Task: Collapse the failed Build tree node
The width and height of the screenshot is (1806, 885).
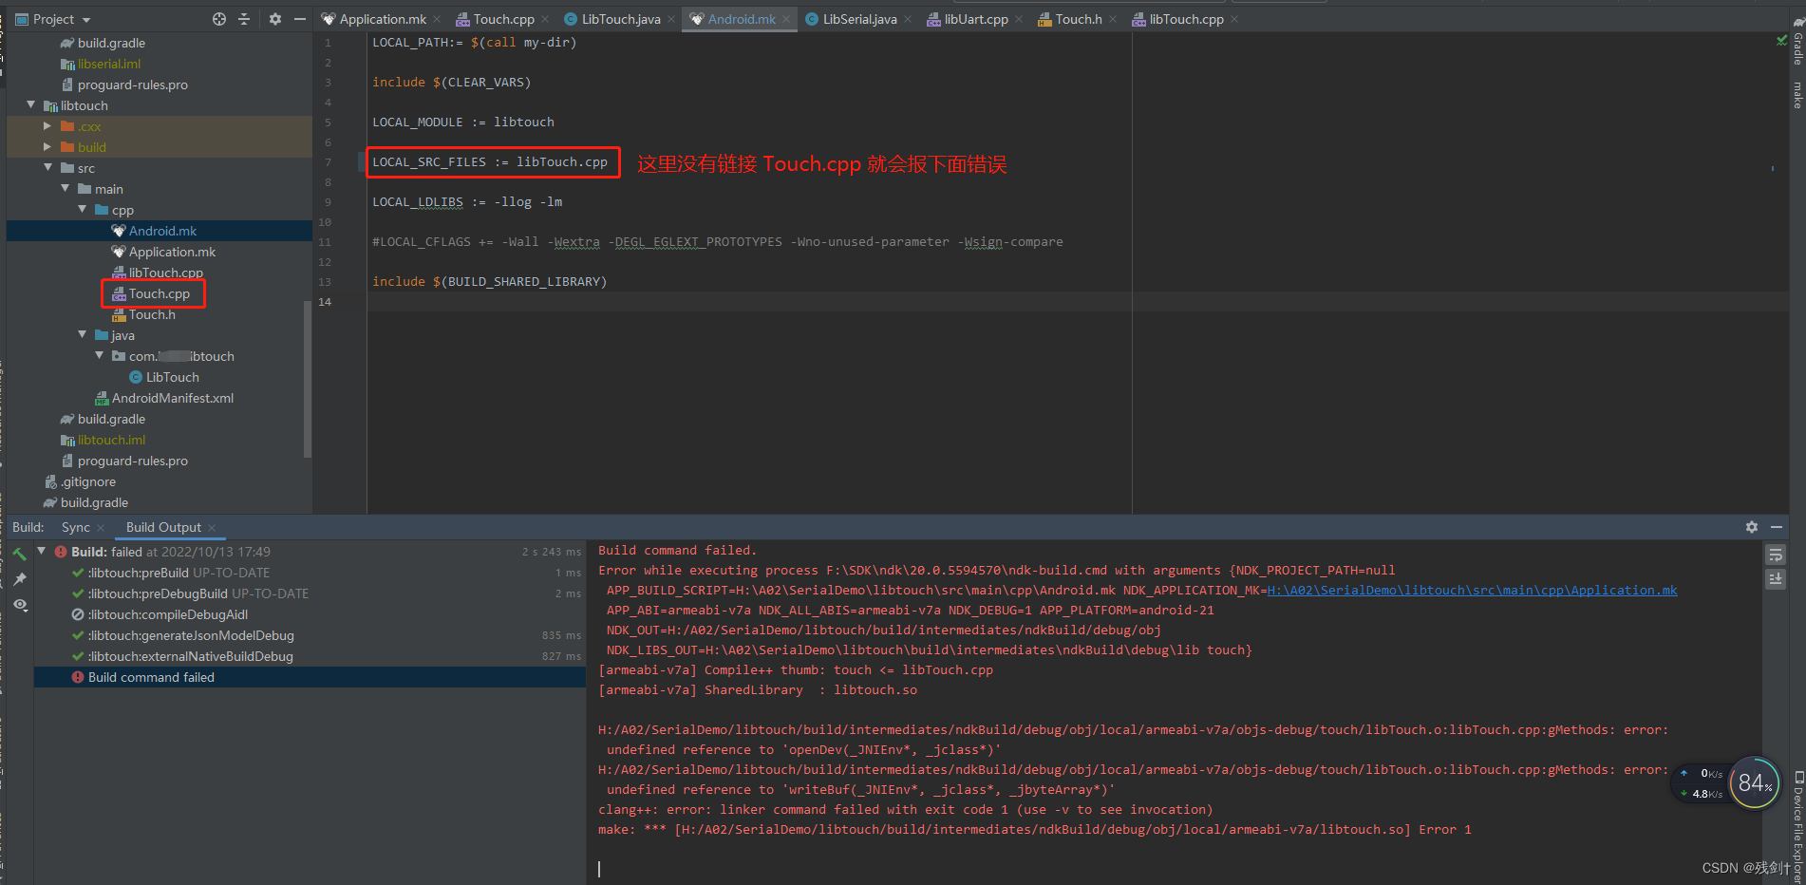Action: pyautogui.click(x=41, y=551)
